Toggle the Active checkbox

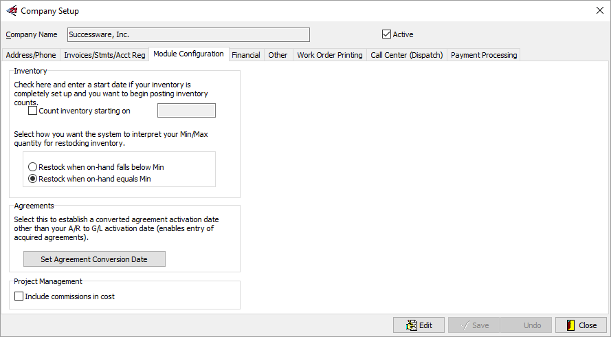coord(386,34)
